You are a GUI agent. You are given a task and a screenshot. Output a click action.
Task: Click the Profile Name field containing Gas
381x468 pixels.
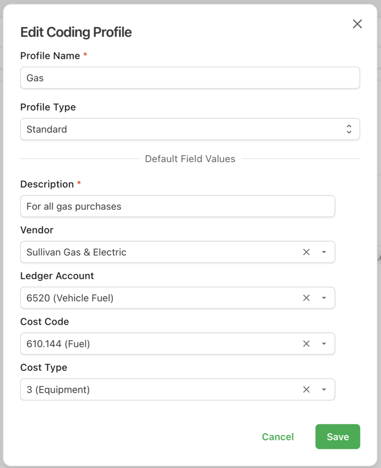coord(190,78)
